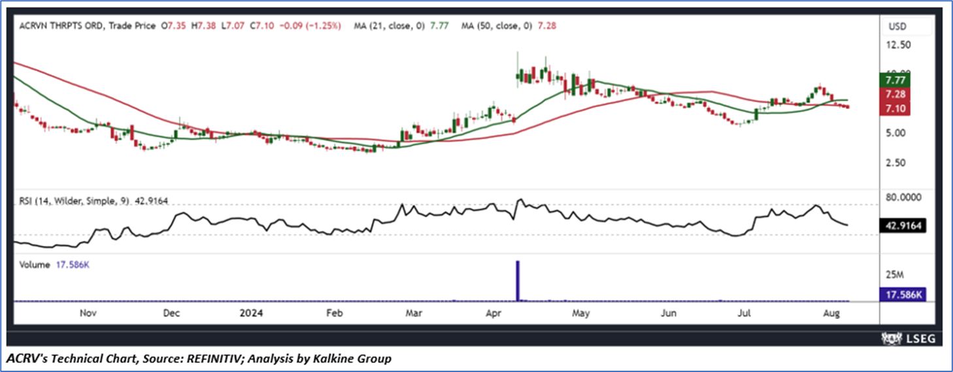
Task: Click the Jul label on time axis
Action: coord(743,313)
